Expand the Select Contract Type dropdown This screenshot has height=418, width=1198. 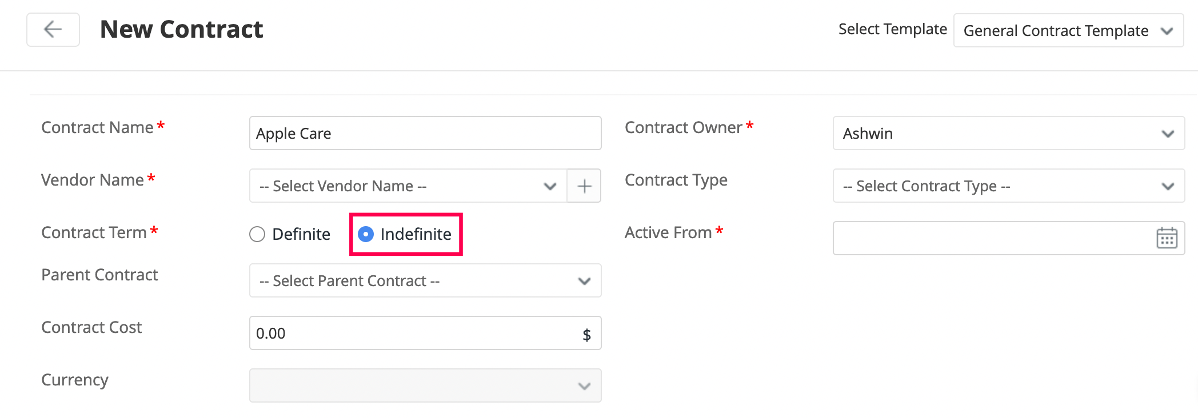[x=1008, y=186]
